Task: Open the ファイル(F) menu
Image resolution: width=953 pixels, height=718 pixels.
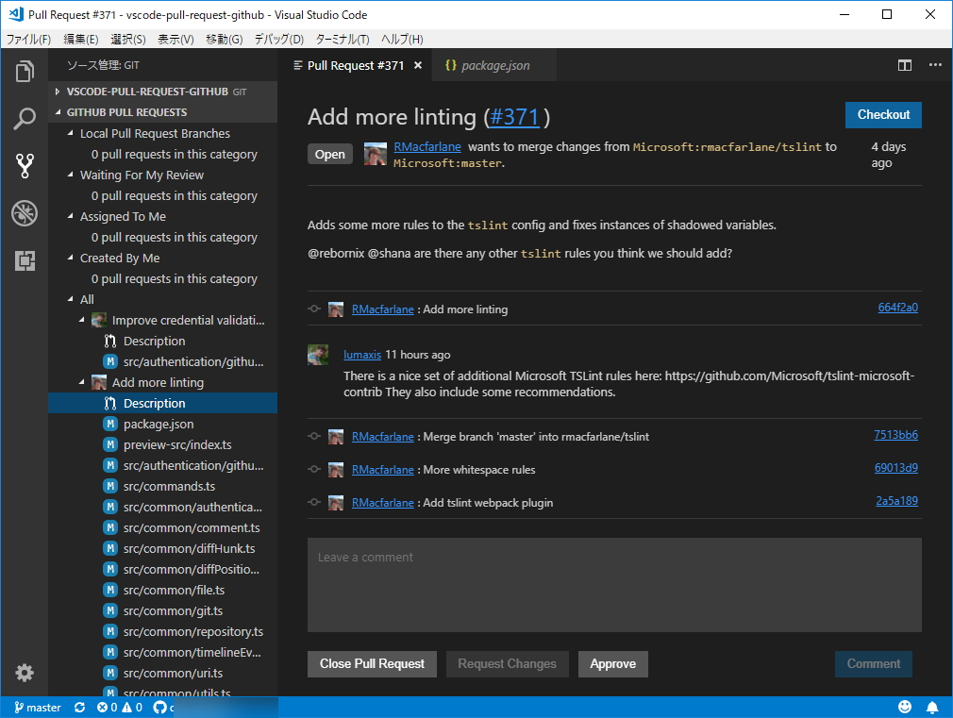Action: pyautogui.click(x=28, y=39)
